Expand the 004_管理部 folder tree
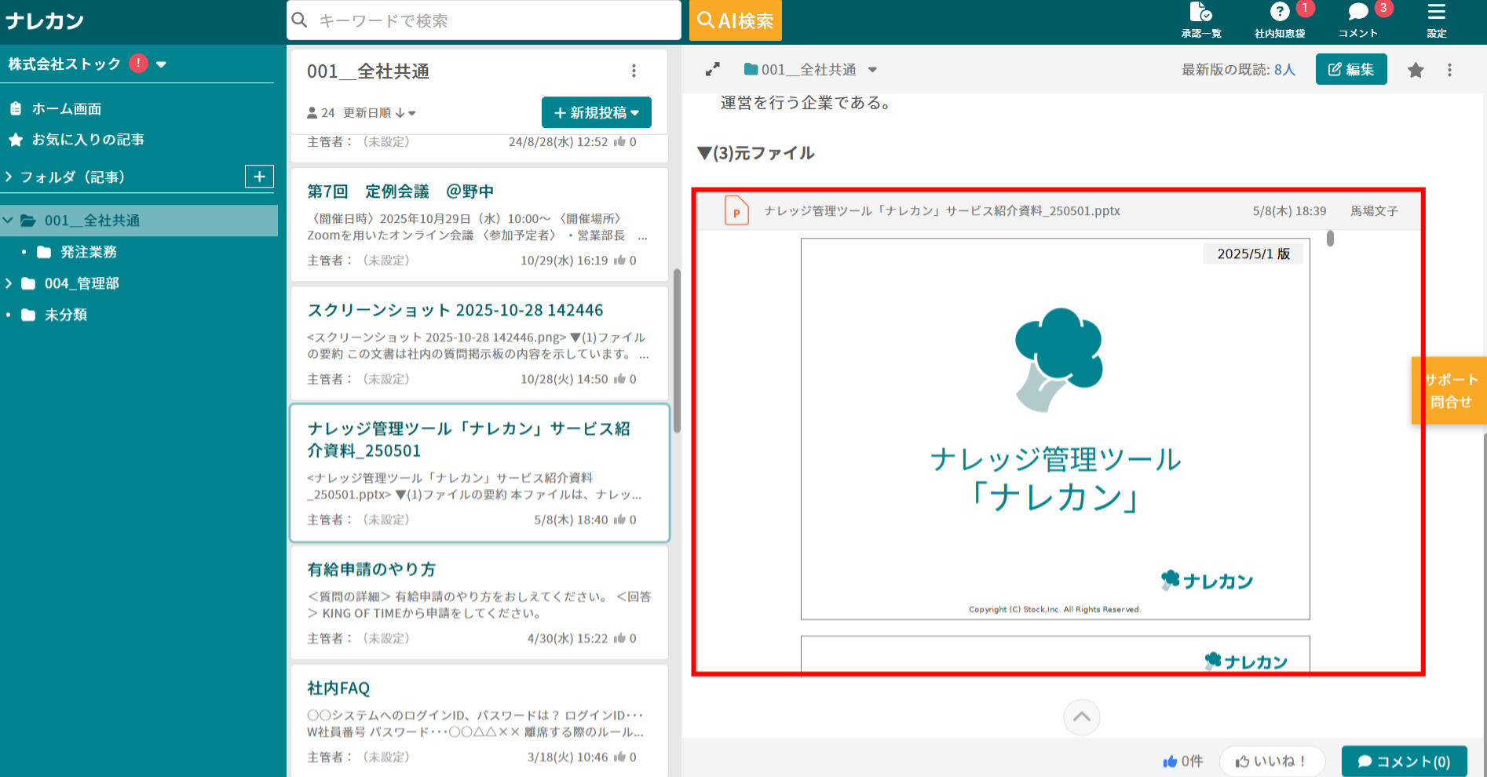This screenshot has height=777, width=1487. pyautogui.click(x=8, y=283)
